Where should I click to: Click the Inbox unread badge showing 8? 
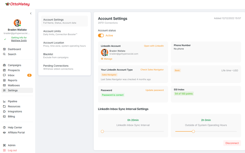[x=29, y=75]
